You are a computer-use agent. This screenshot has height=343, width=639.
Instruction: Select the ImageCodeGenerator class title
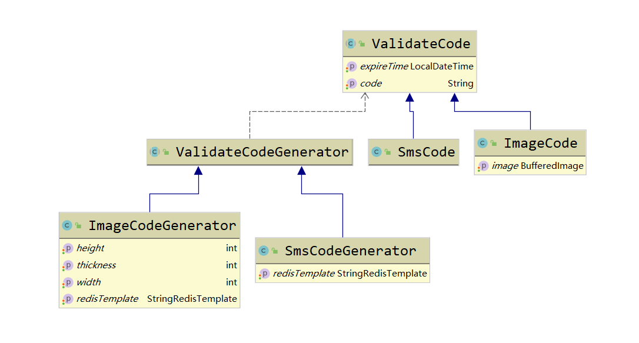click(162, 225)
